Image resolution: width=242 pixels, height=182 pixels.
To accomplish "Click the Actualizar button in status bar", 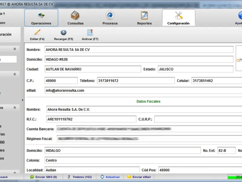I will coord(110,177).
